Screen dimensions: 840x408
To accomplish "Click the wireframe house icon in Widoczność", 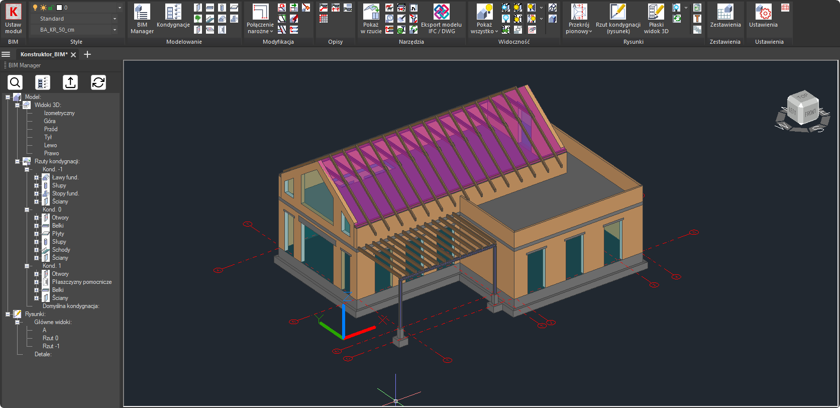I will click(553, 8).
